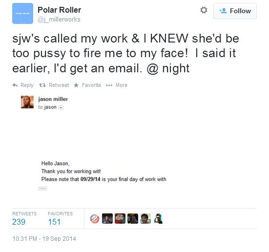Favorite the tweet with star

(87, 85)
